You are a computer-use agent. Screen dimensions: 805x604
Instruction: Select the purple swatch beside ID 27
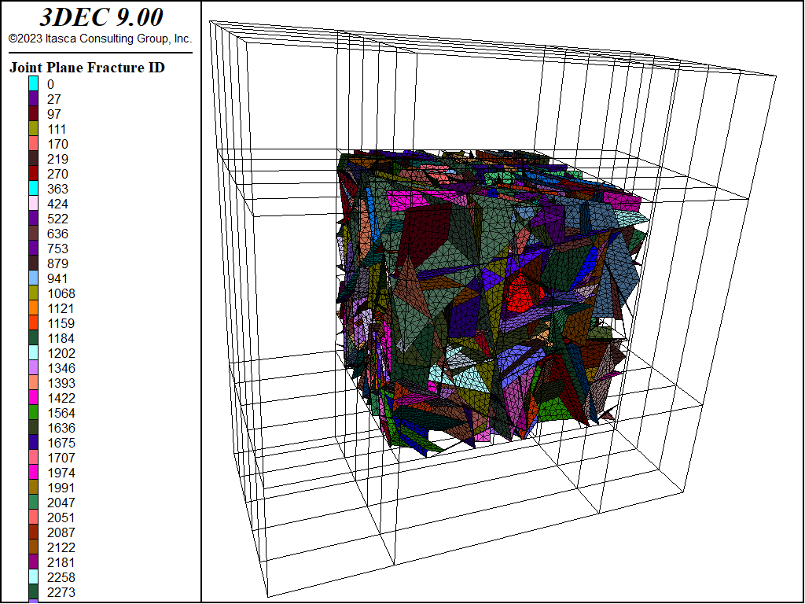point(34,99)
